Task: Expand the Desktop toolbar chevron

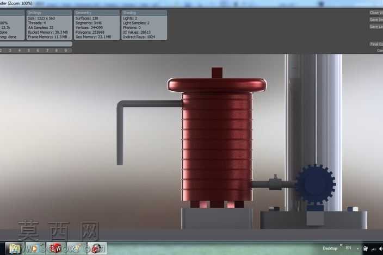Action: click(341, 245)
